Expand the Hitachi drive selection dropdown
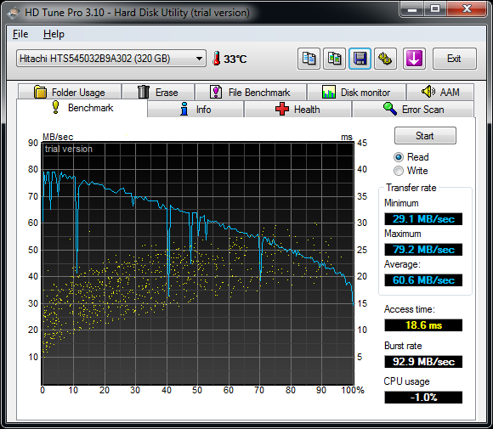This screenshot has height=429, width=493. [x=199, y=59]
